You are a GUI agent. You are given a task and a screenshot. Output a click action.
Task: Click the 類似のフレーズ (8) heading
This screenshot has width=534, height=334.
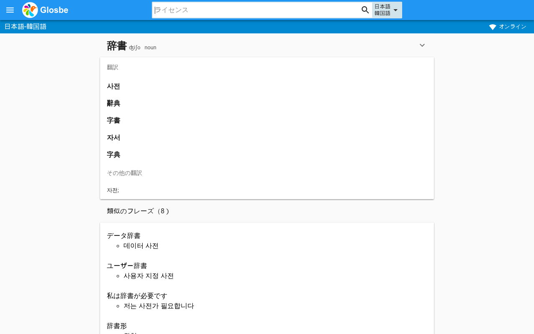(x=138, y=211)
